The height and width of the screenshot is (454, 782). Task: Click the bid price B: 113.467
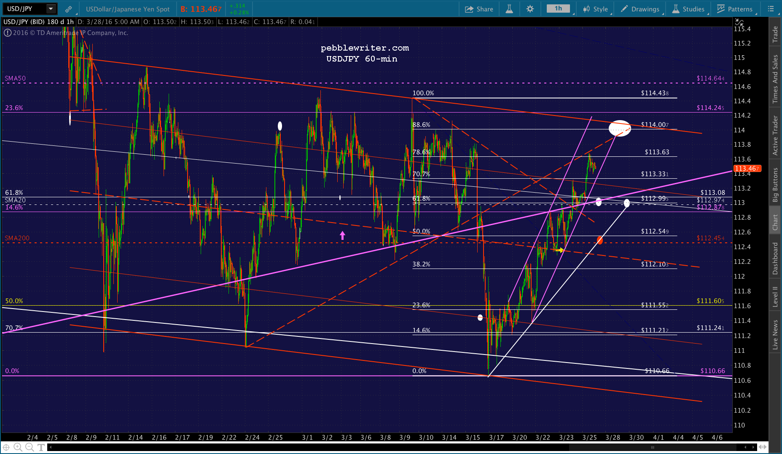pos(201,9)
